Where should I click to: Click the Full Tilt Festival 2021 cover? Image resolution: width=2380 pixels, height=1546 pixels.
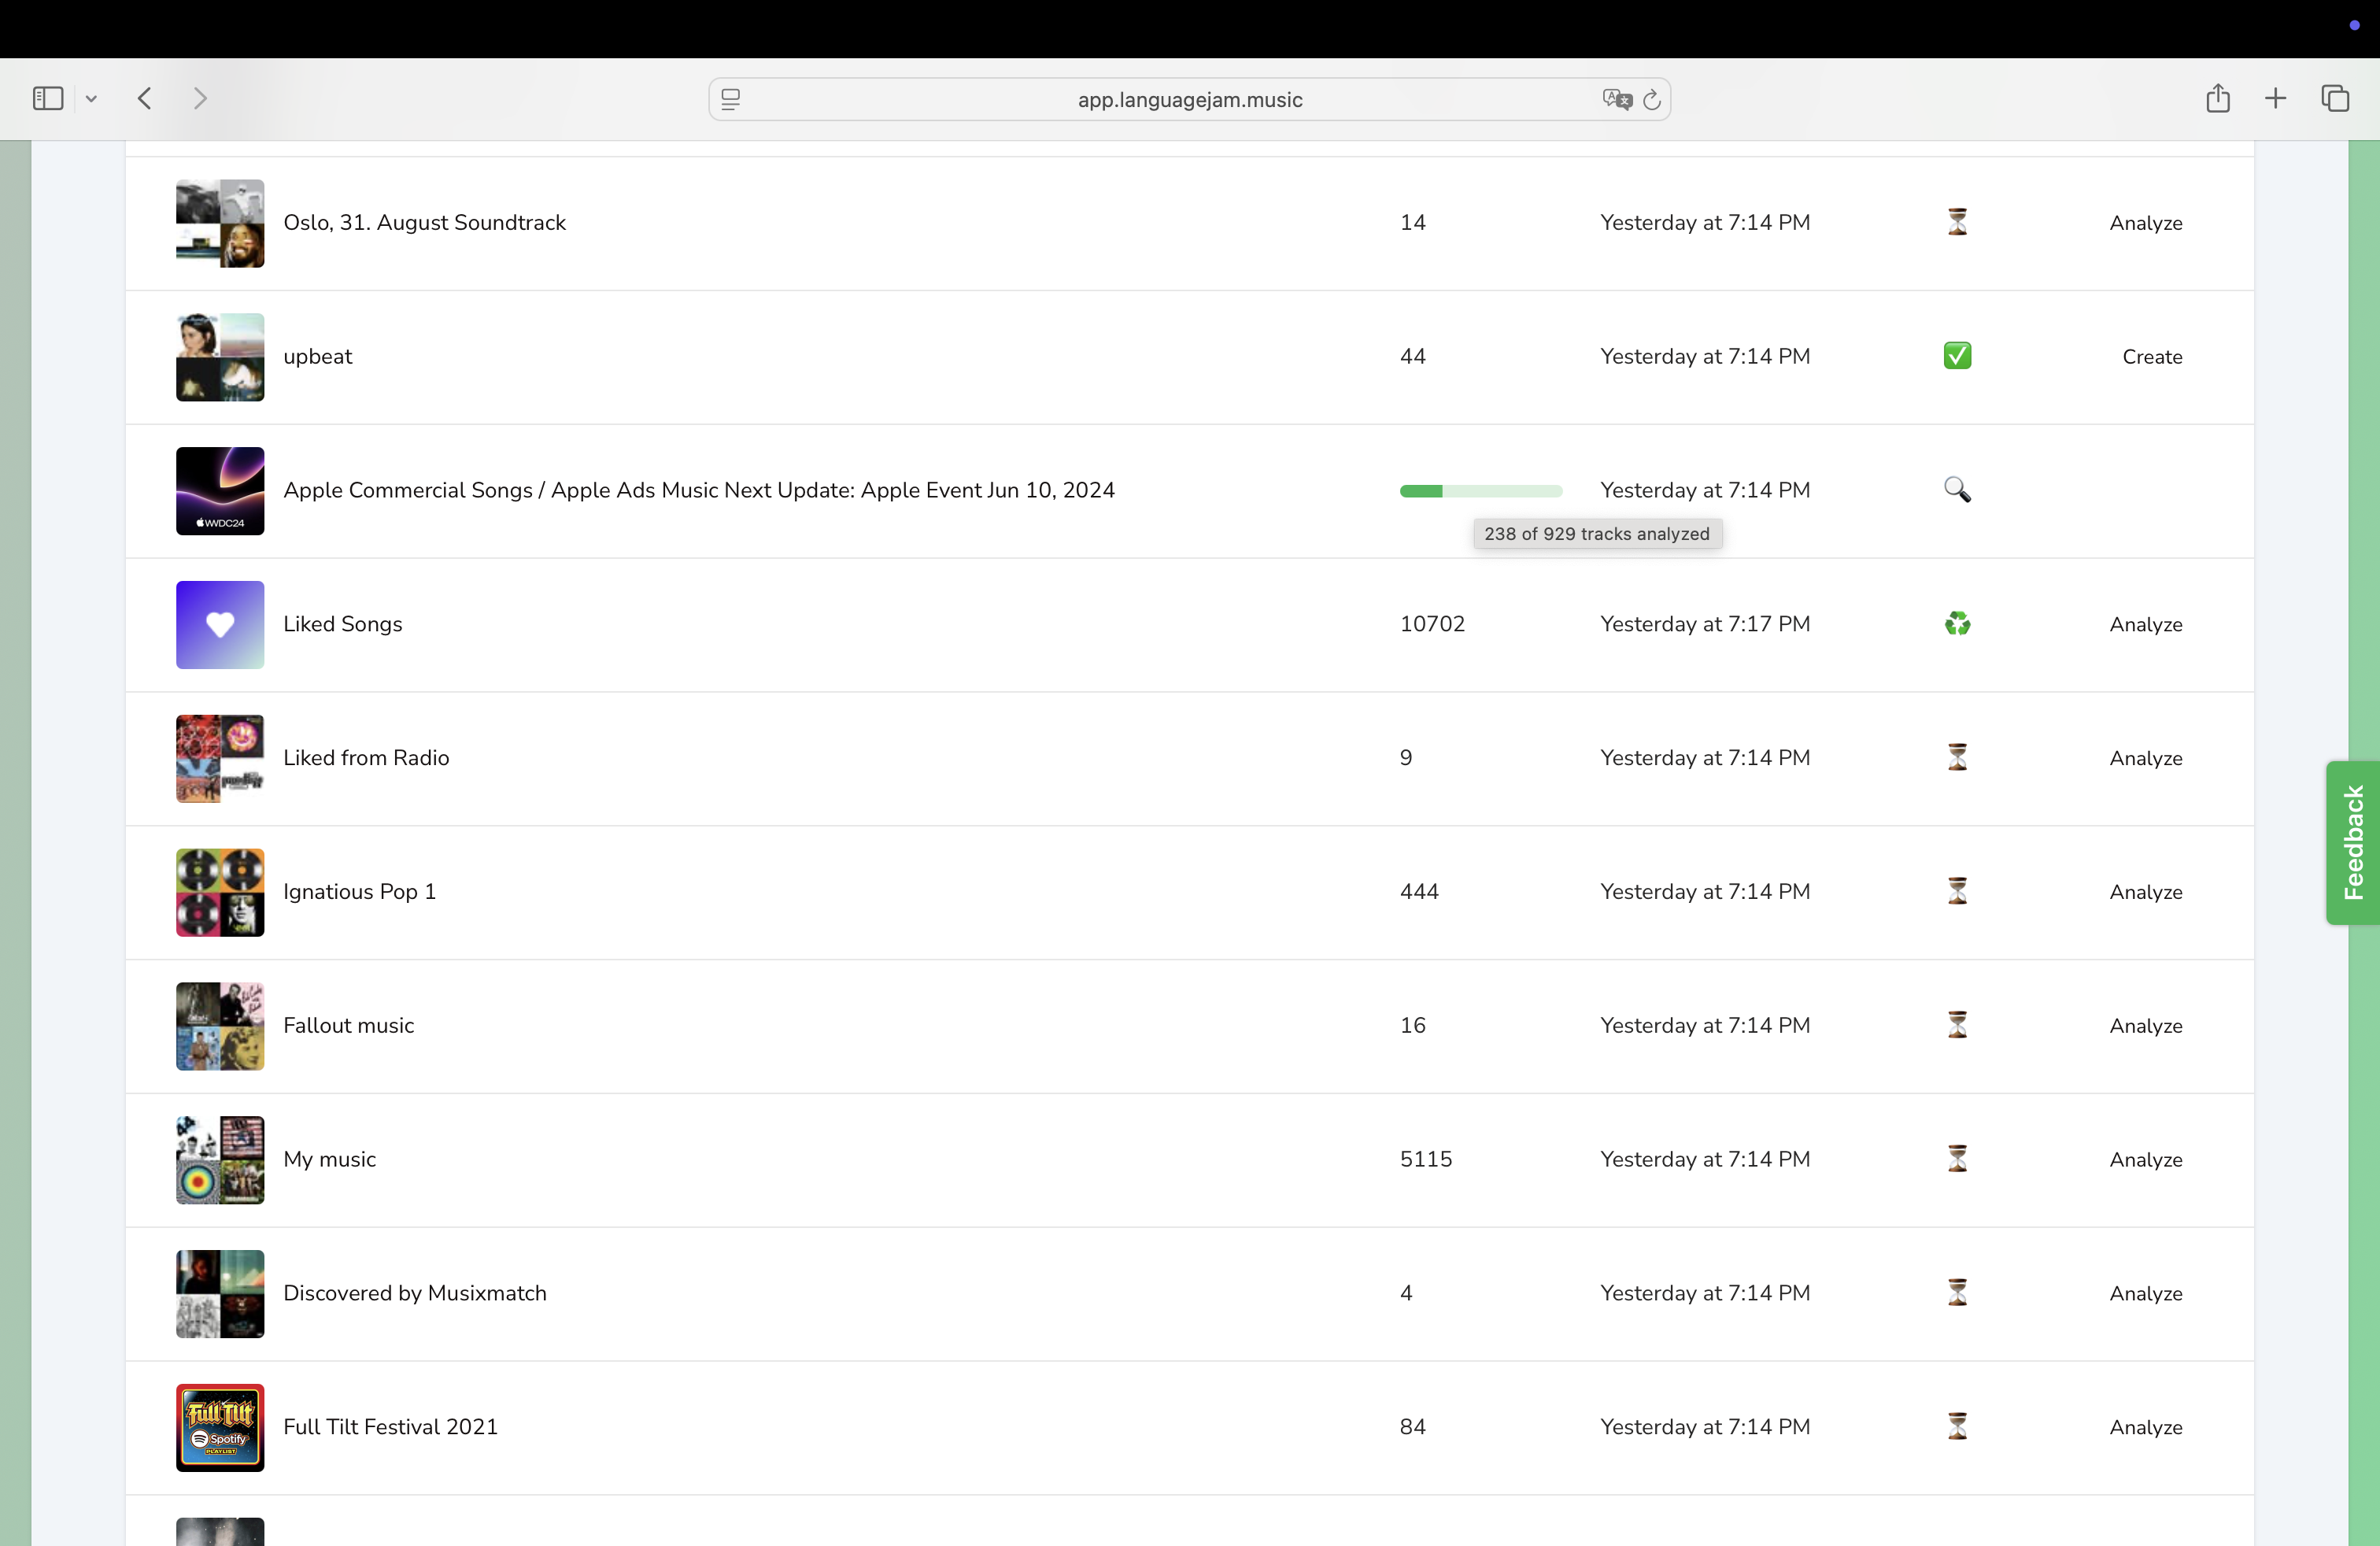coord(220,1428)
